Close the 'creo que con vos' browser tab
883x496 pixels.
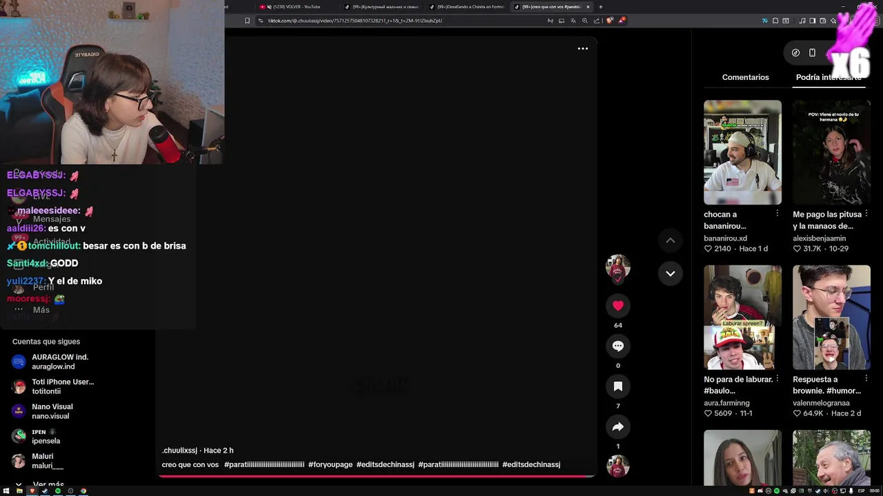(x=588, y=7)
